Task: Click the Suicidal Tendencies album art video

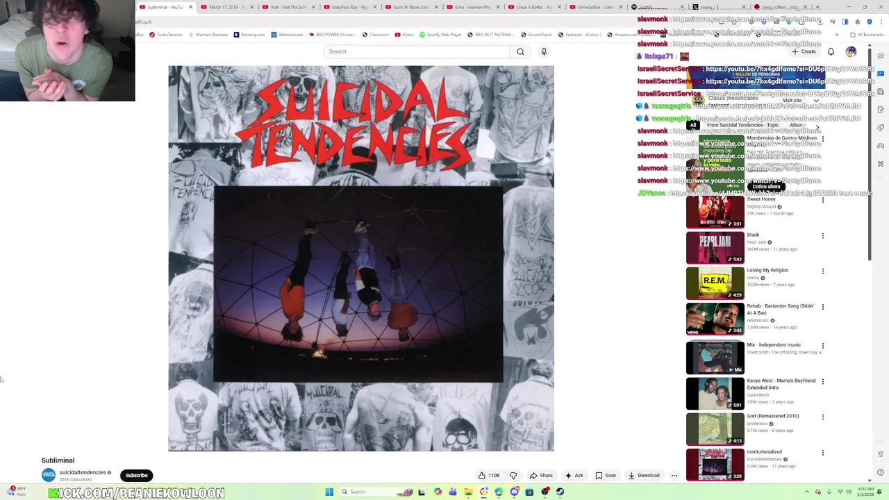Action: coord(361,258)
